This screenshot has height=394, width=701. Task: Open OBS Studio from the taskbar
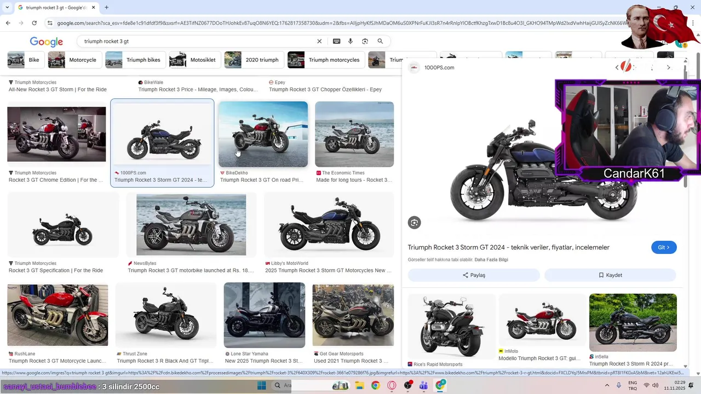pos(408,385)
